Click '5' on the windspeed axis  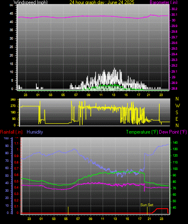[x=12, y=80]
